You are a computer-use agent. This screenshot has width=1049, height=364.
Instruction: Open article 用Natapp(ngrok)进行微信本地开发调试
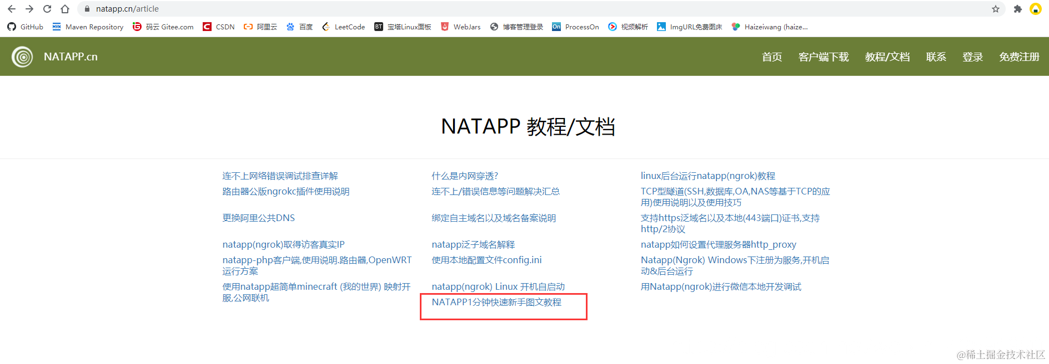point(721,286)
